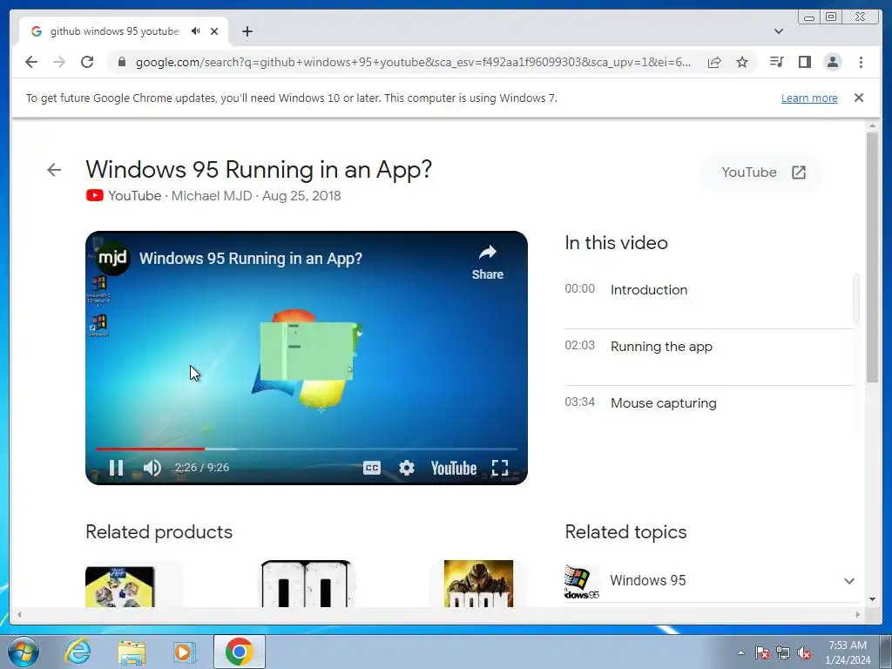
Task: Open Chrome's side panel
Action: [804, 62]
